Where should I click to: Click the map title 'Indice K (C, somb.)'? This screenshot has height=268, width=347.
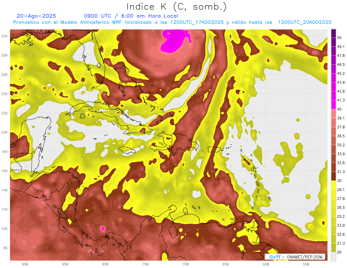177,7
